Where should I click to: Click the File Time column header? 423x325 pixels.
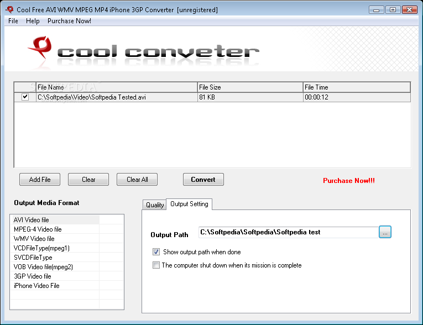(x=357, y=87)
